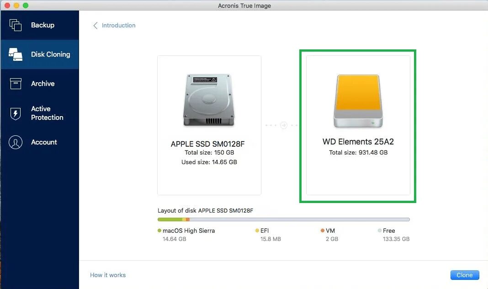Open the Account profile icon
This screenshot has width=488, height=289.
click(16, 142)
